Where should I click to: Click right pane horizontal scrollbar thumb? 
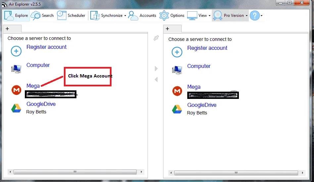pos(236,173)
